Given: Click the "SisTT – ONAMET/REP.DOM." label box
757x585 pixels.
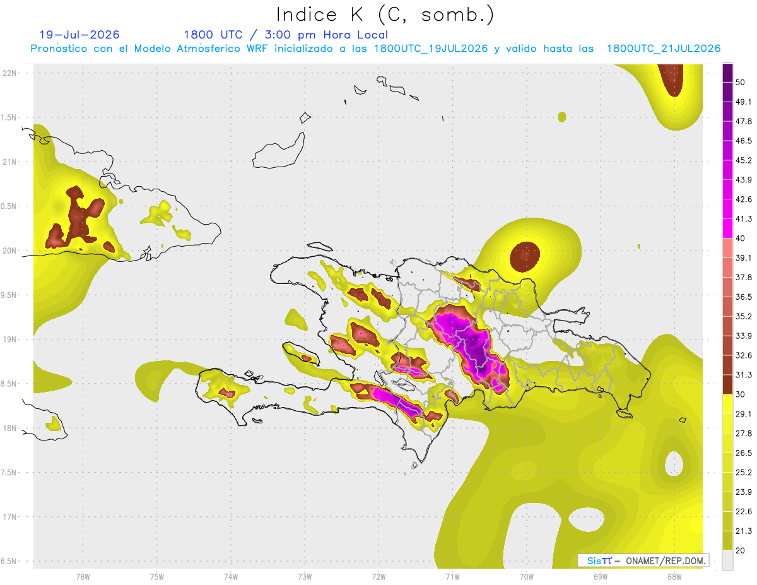Looking at the screenshot, I should pos(643,560).
